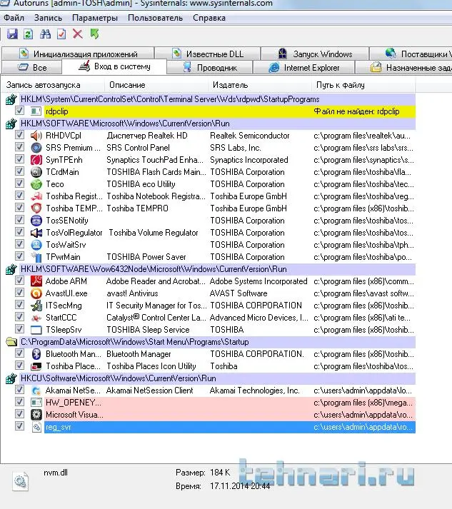
Task: Uncheck the rdpclip entry checkbox
Action: click(19, 111)
